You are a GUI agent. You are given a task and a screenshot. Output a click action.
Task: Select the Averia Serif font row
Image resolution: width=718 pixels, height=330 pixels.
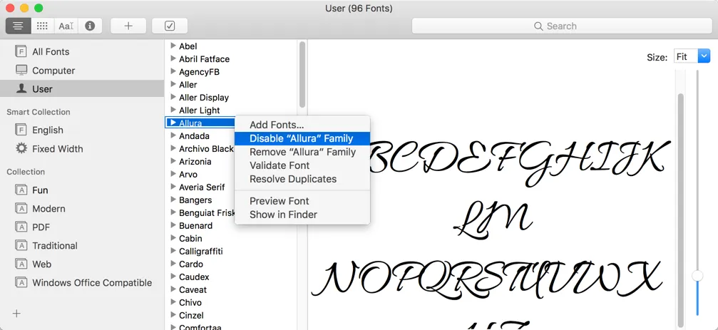[x=200, y=187]
